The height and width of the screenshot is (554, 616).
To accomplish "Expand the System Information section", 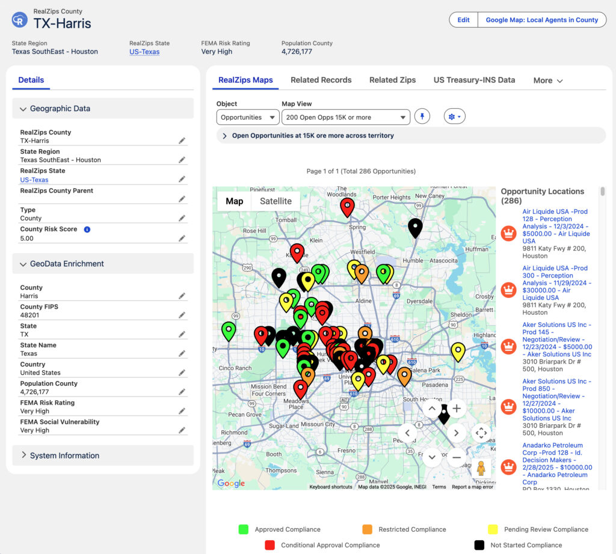I will (x=24, y=455).
